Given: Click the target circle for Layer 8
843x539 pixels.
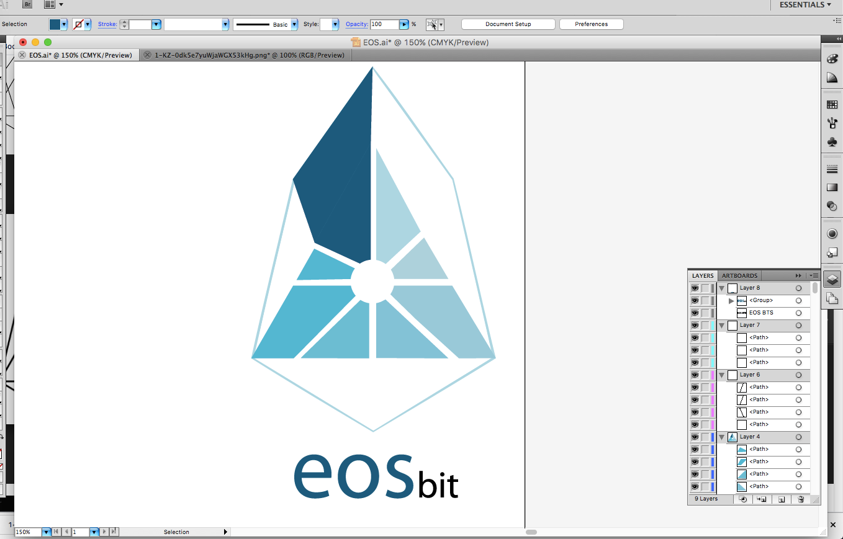Looking at the screenshot, I should 799,288.
